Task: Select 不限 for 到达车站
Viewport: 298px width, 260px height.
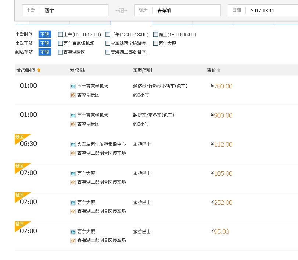Action: (45, 52)
